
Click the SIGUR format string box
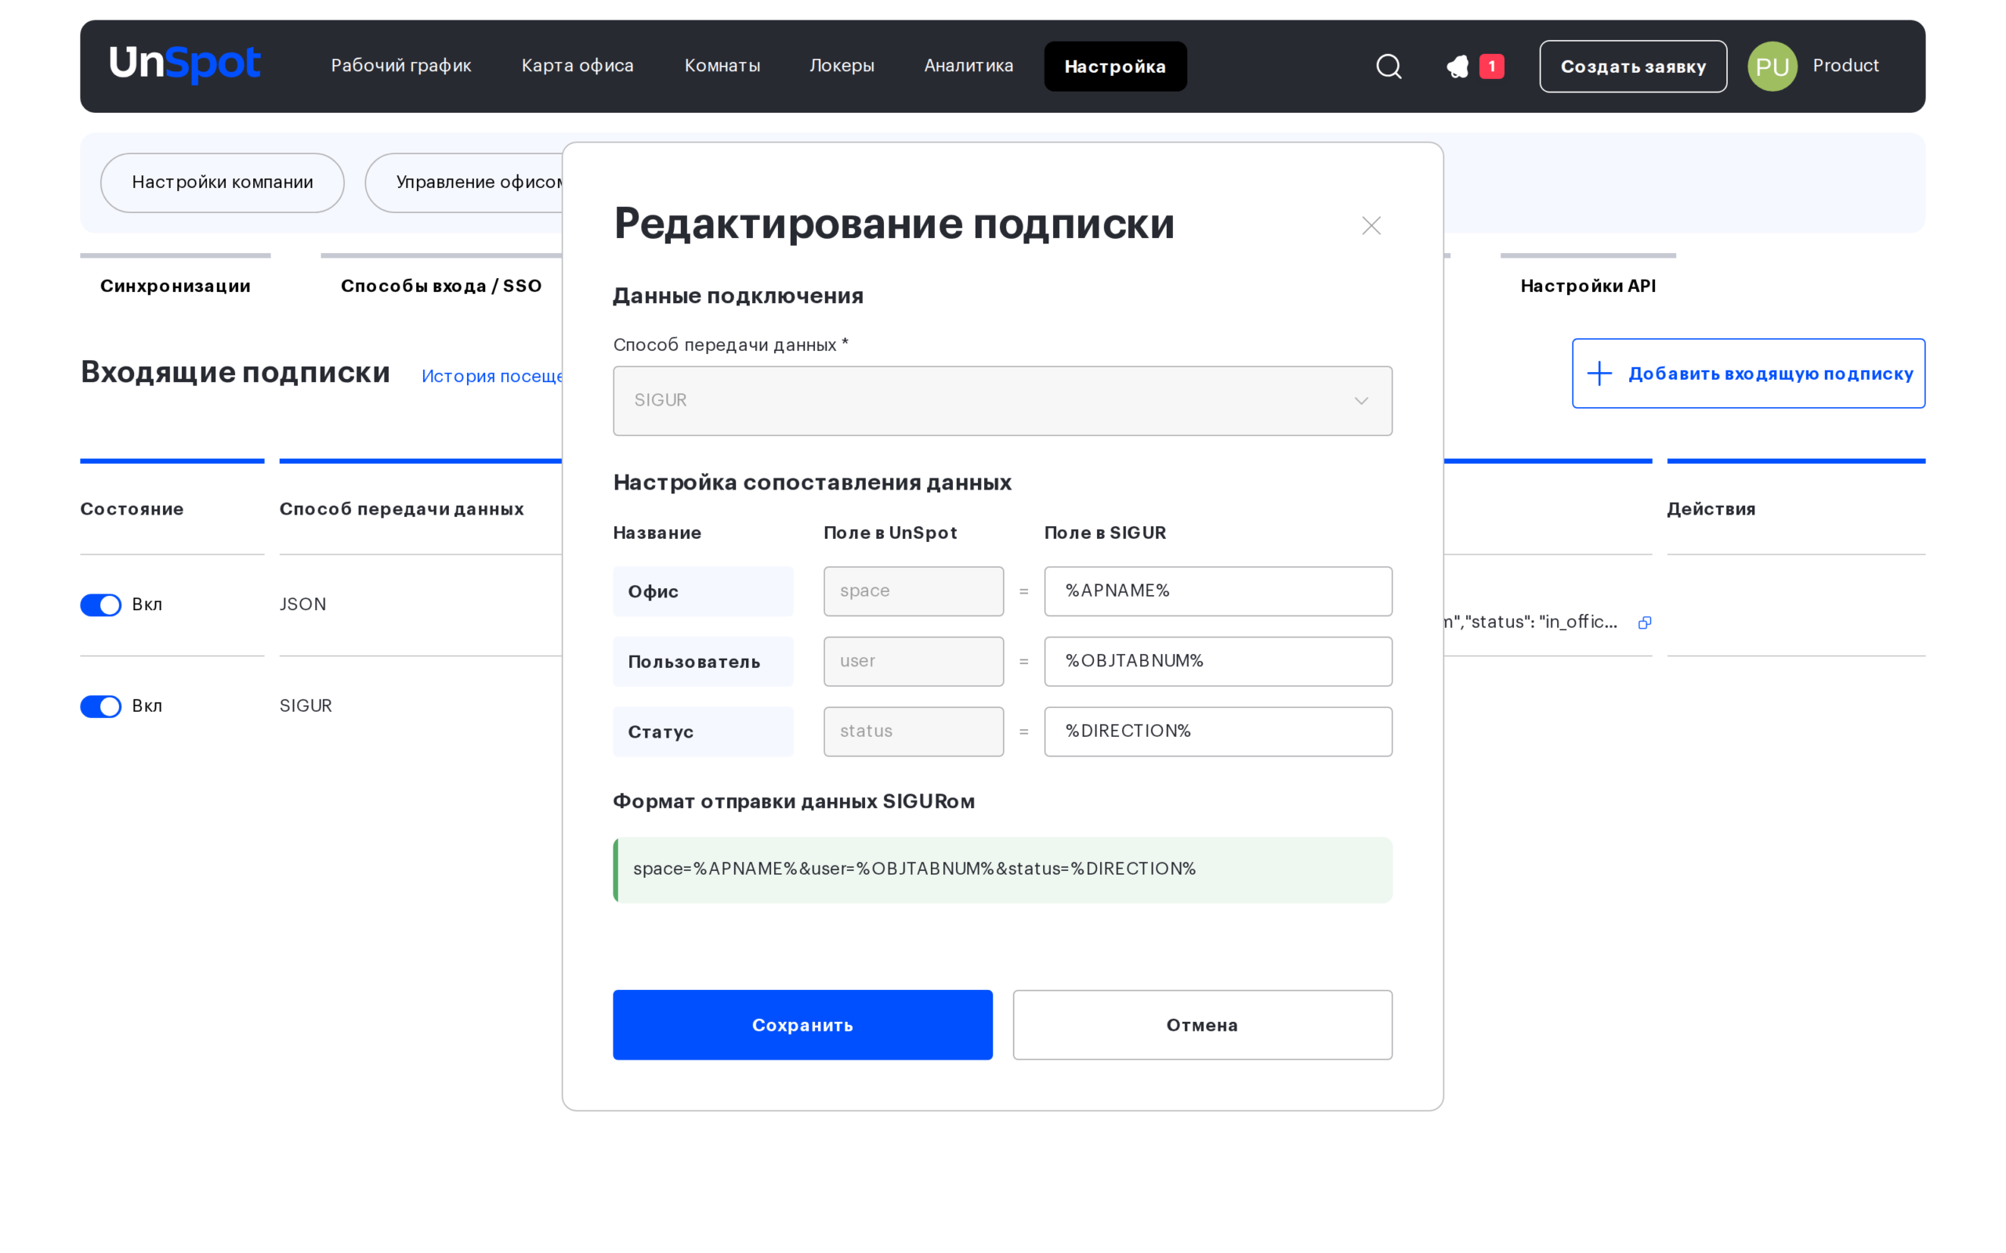click(x=1002, y=869)
